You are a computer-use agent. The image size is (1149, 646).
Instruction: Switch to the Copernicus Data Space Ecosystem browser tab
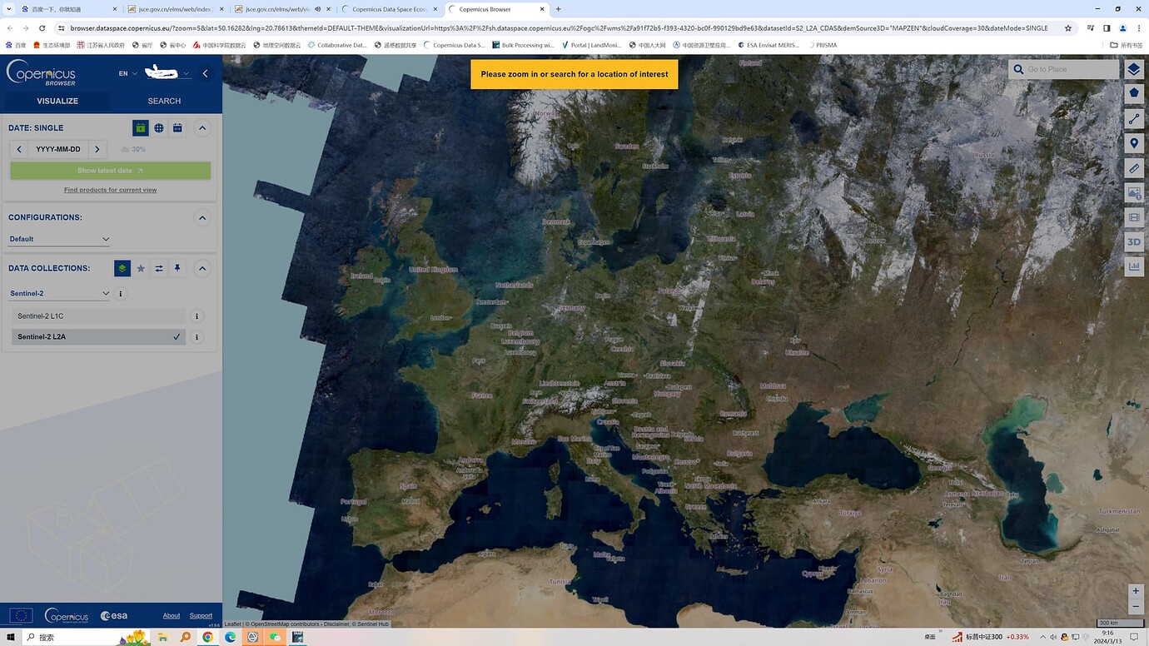tap(387, 9)
